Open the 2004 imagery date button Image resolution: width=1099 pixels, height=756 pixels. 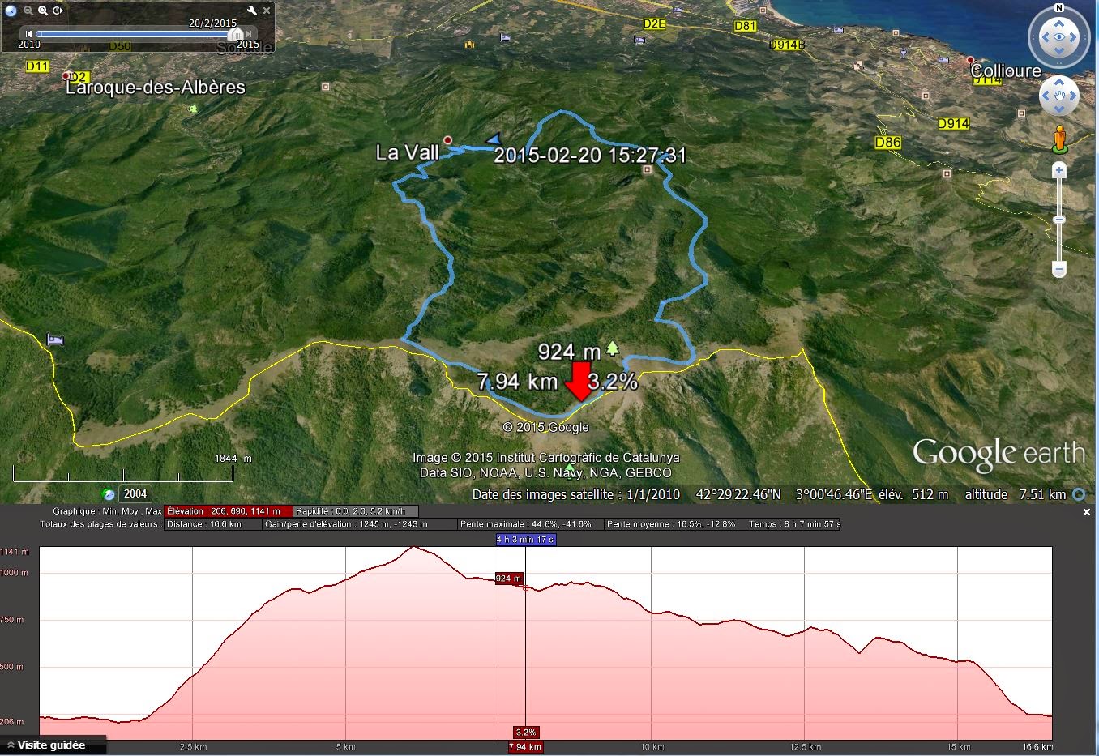[135, 493]
